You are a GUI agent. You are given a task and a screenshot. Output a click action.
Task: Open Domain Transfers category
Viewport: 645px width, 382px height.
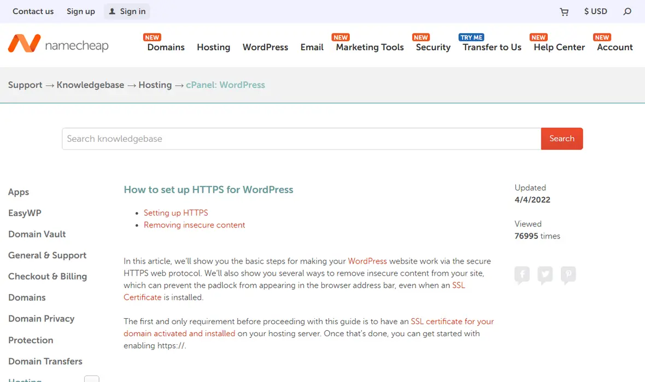[x=45, y=361]
